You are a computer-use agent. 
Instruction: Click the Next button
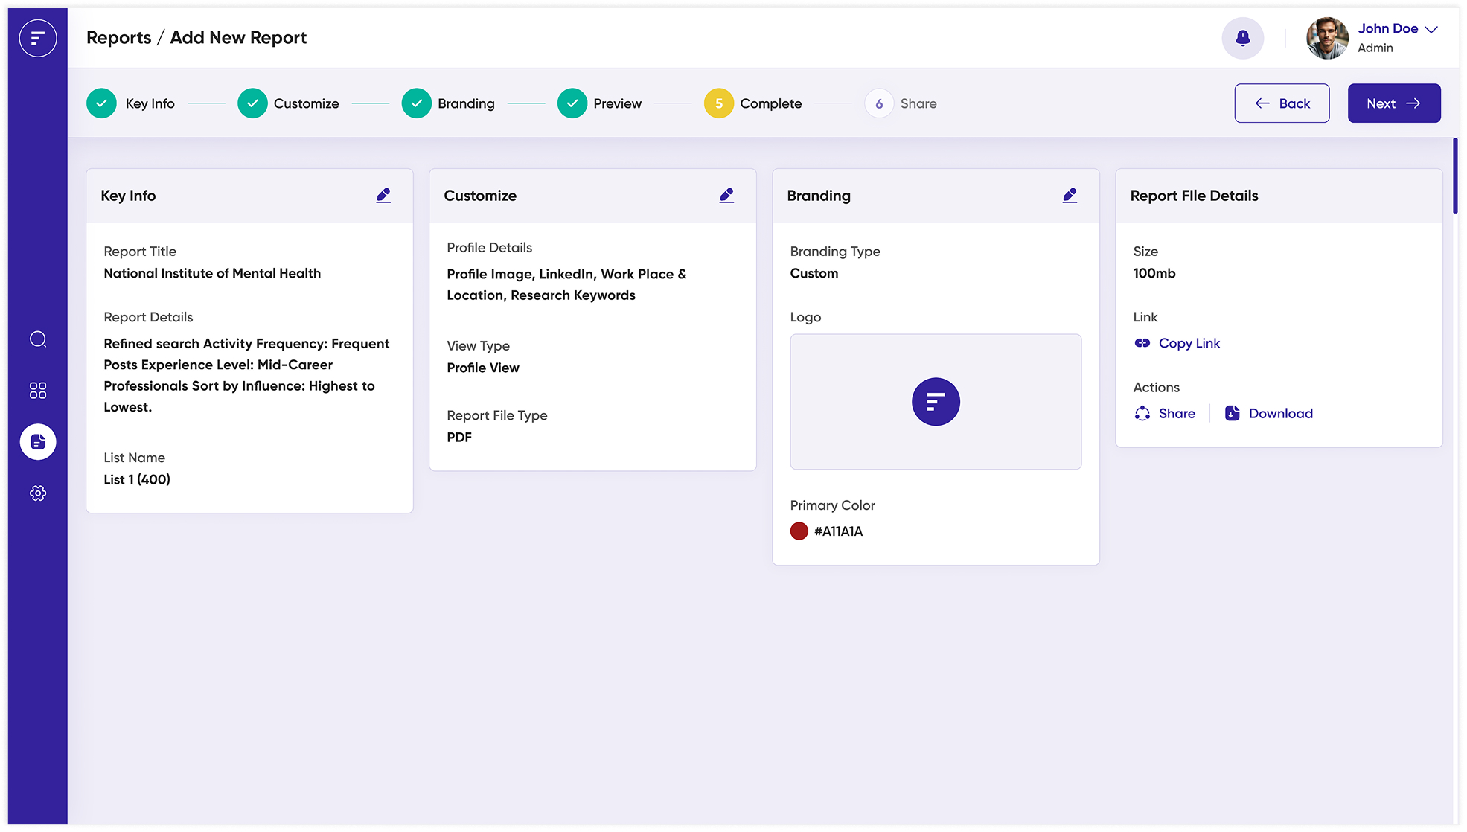(x=1393, y=103)
